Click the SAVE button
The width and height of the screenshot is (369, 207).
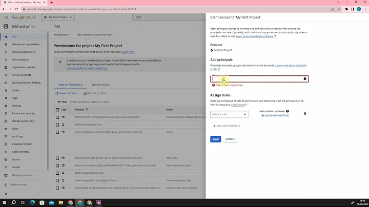pos(216,139)
